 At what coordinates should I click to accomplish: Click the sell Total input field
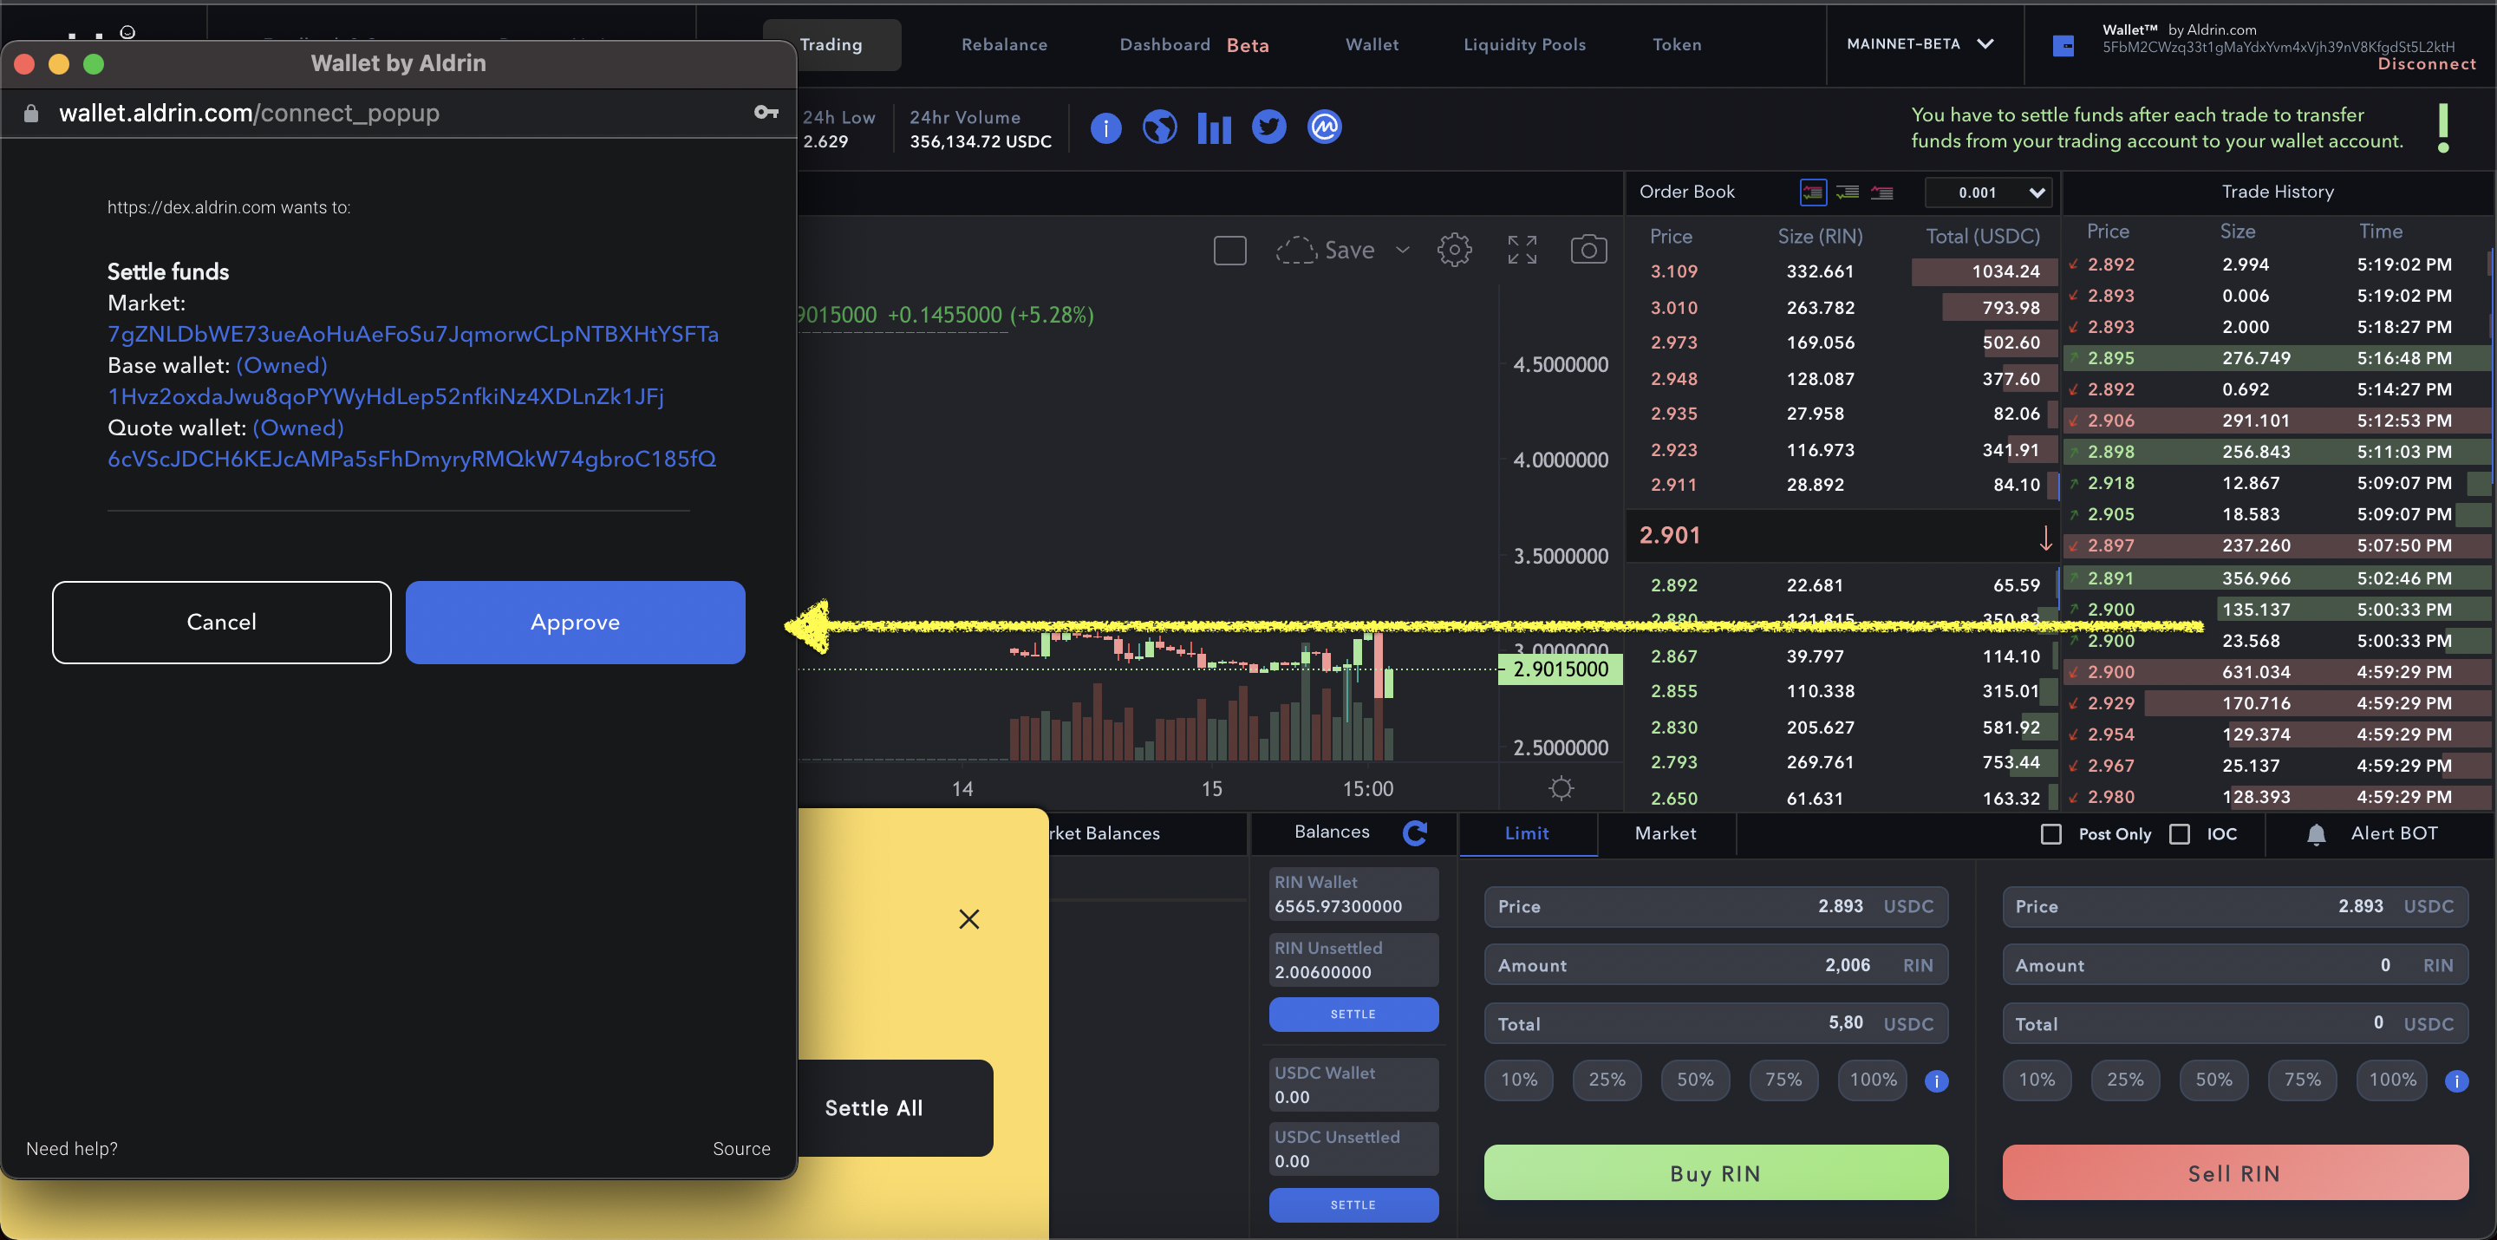pos(2234,1024)
